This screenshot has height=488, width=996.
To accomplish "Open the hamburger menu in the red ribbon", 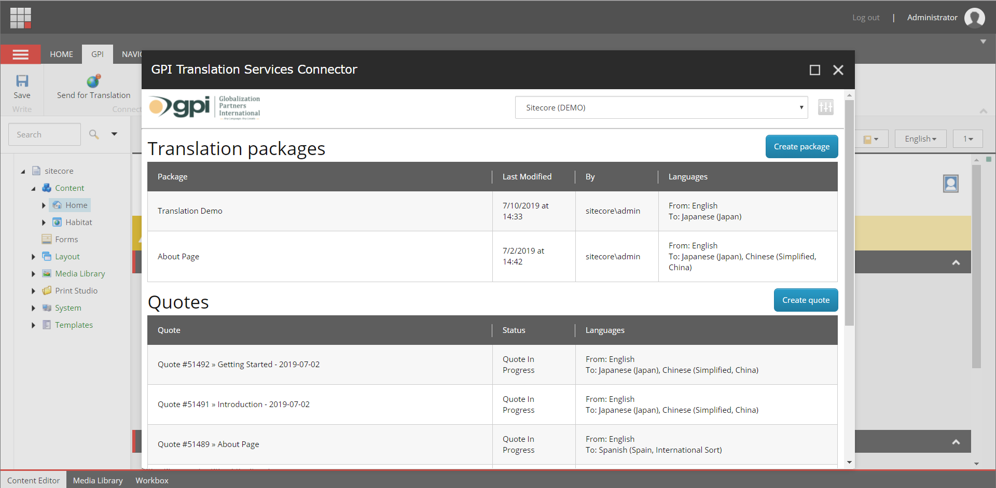I will (x=21, y=54).
